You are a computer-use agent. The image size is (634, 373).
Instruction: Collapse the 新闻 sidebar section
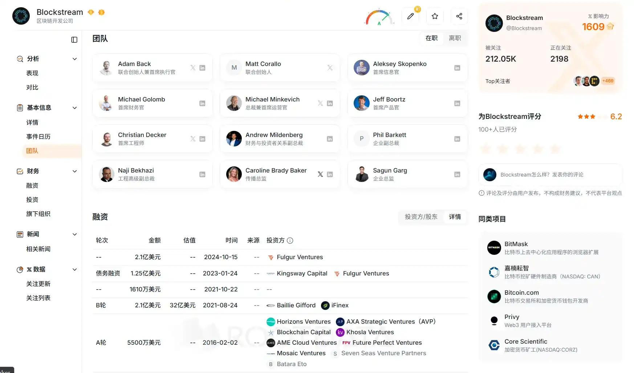click(75, 234)
